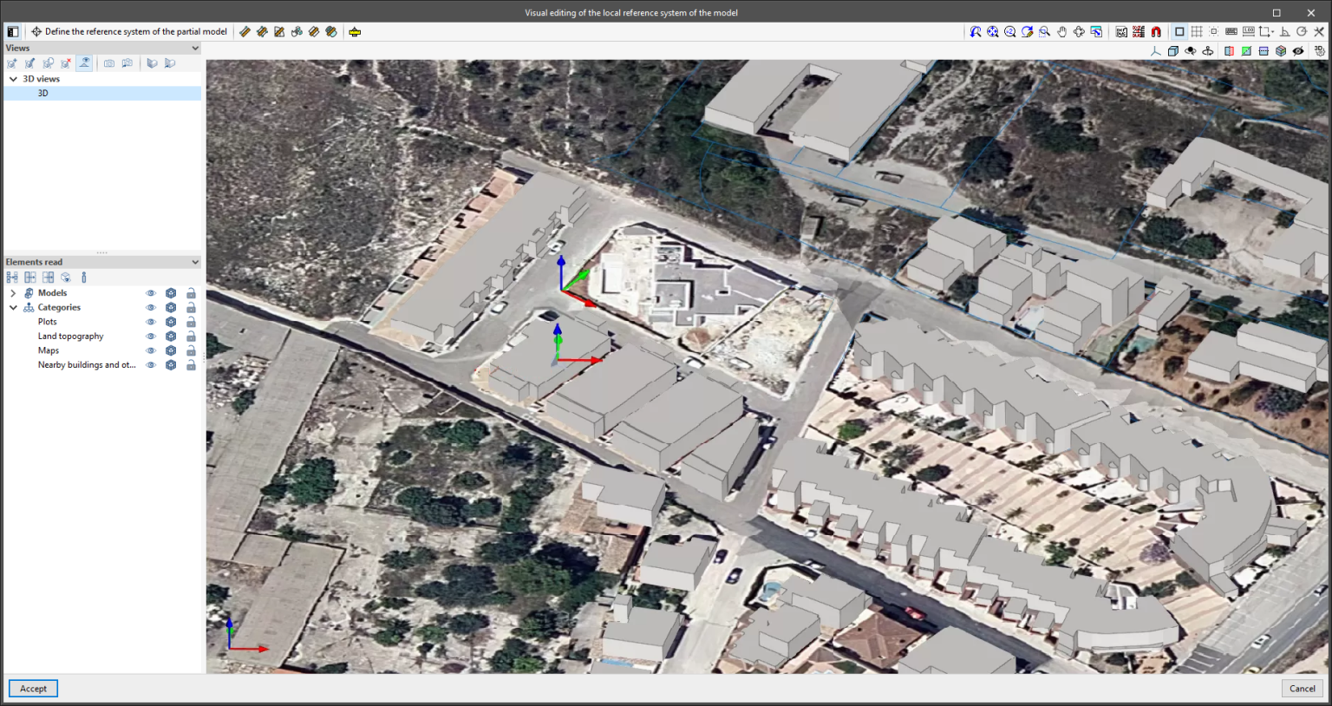This screenshot has height=706, width=1332.
Task: Click the crossed-out eye icon in toolbar
Action: tap(1298, 51)
